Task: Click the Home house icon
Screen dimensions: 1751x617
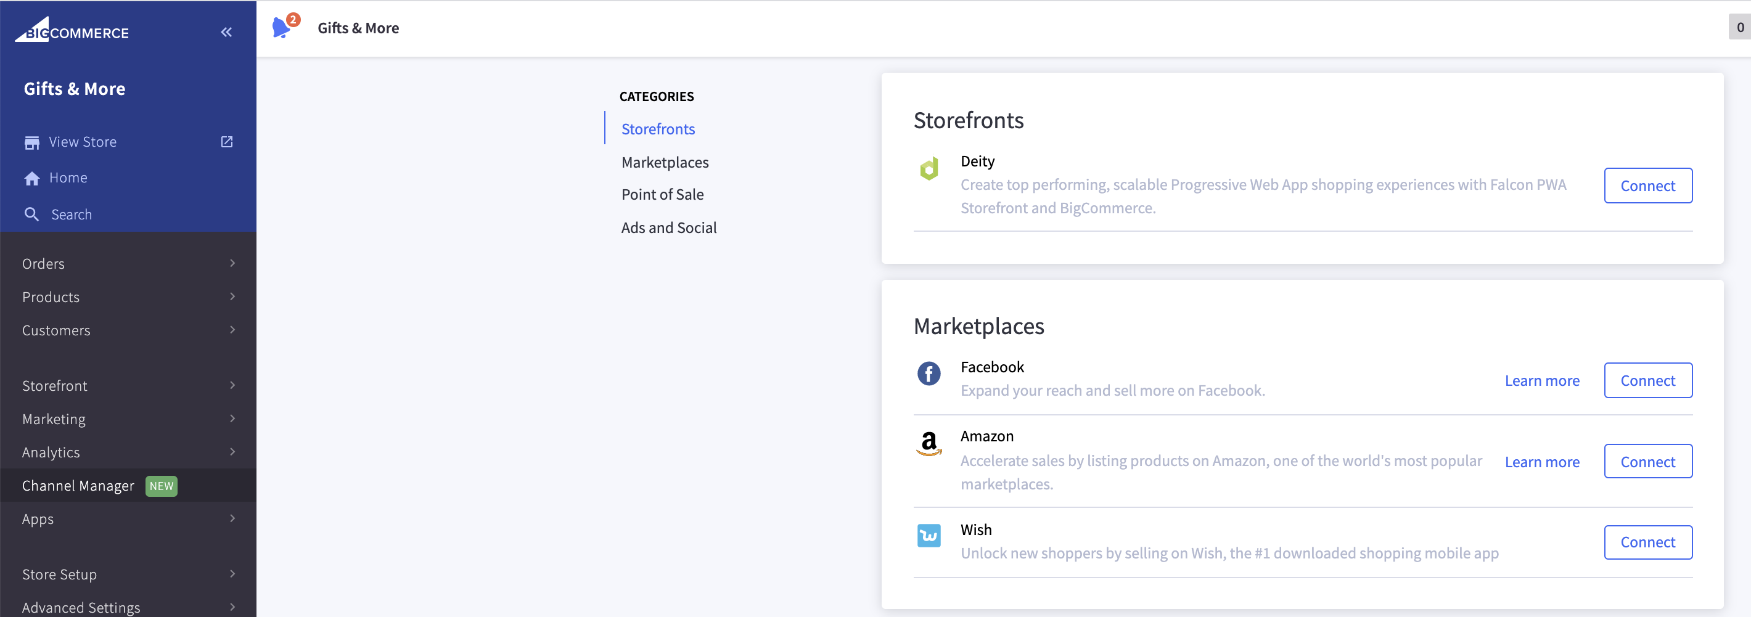Action: [x=32, y=178]
